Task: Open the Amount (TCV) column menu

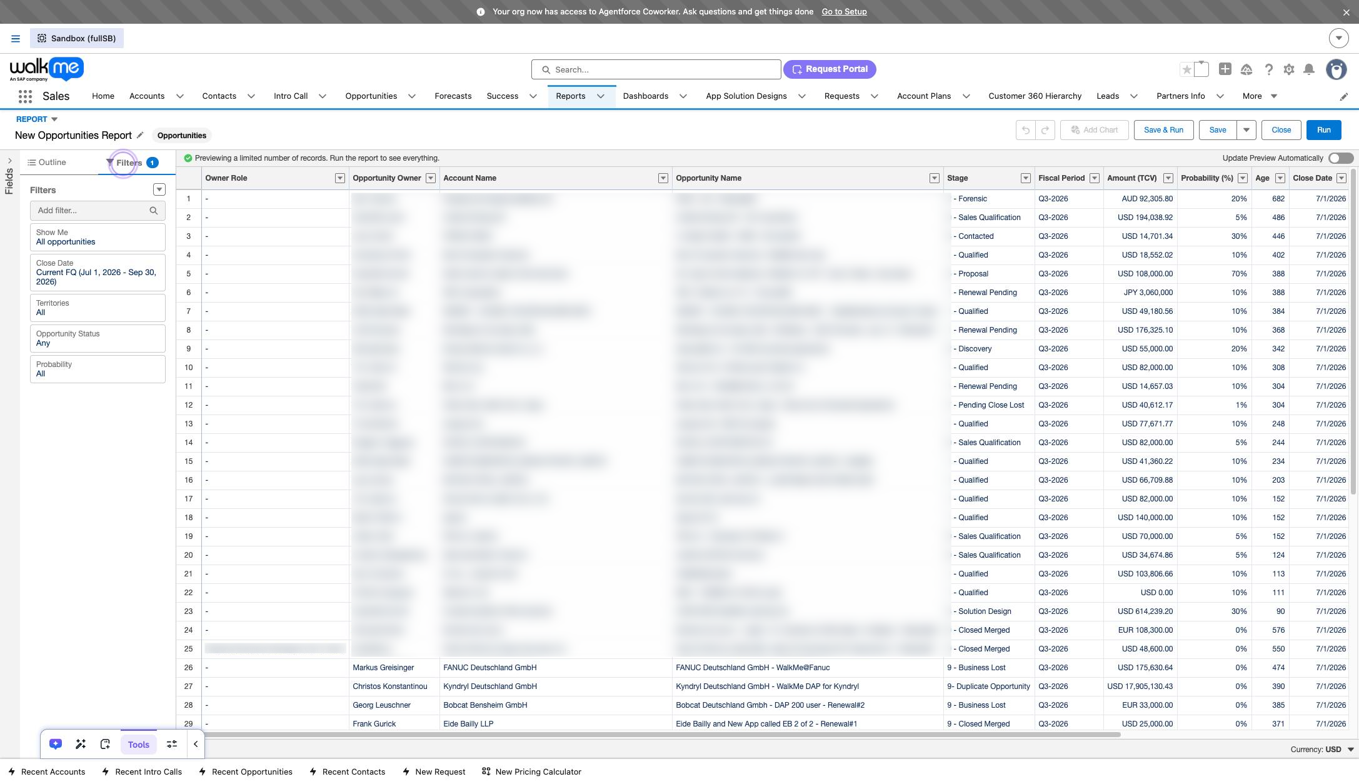Action: 1168,178
